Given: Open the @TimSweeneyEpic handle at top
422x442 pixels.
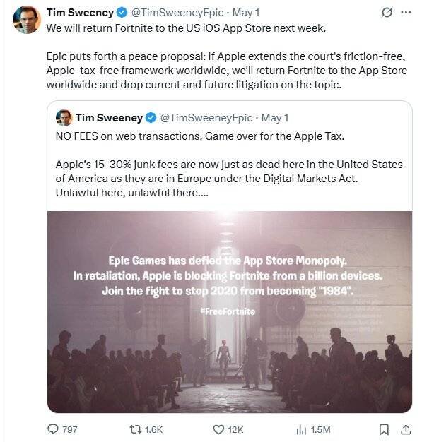Looking at the screenshot, I should [x=177, y=13].
